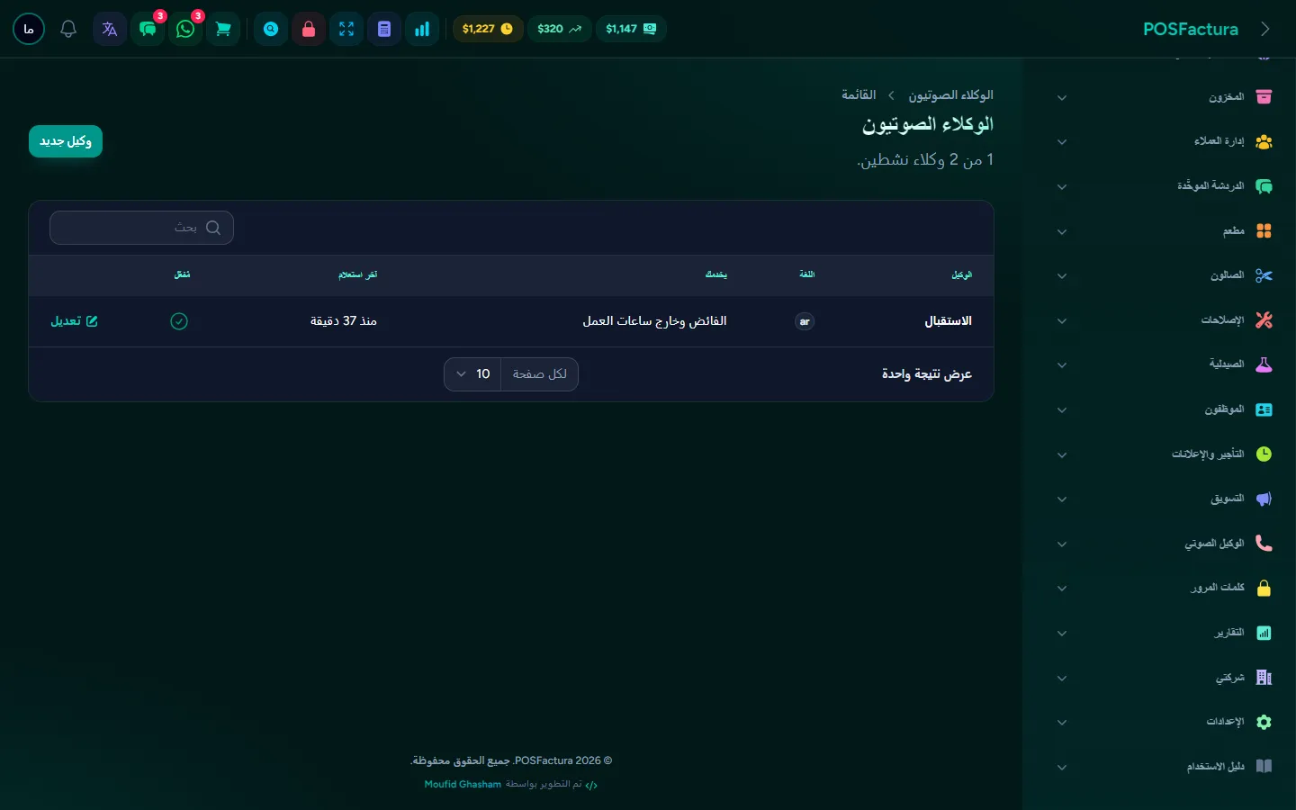The width and height of the screenshot is (1296, 810).
Task: Toggle fullscreen with the expand arrows icon
Action: click(x=346, y=29)
